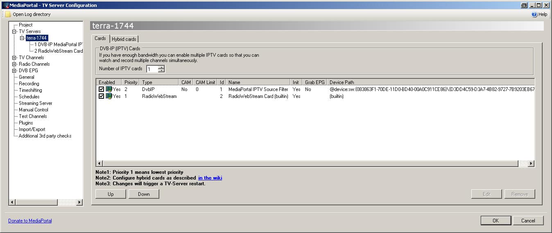Uncheck the RadioWebStream card Enabled checkbox
Screen dimensions: 552x233
[x=101, y=96]
